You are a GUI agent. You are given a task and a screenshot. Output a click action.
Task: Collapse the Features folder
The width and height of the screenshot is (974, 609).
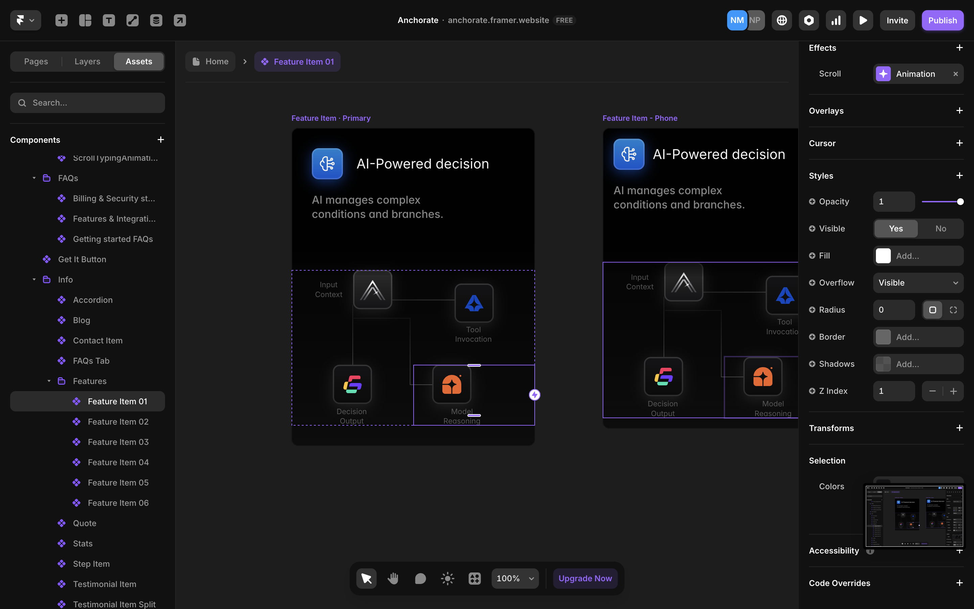coord(49,381)
